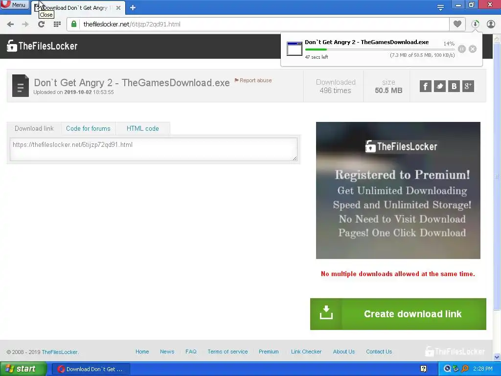Open Link Checker footer link

tap(306, 352)
